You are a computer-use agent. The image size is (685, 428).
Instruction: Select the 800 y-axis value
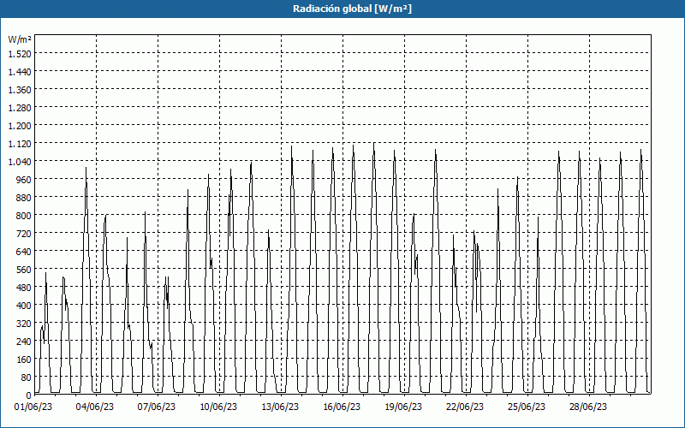click(x=24, y=216)
